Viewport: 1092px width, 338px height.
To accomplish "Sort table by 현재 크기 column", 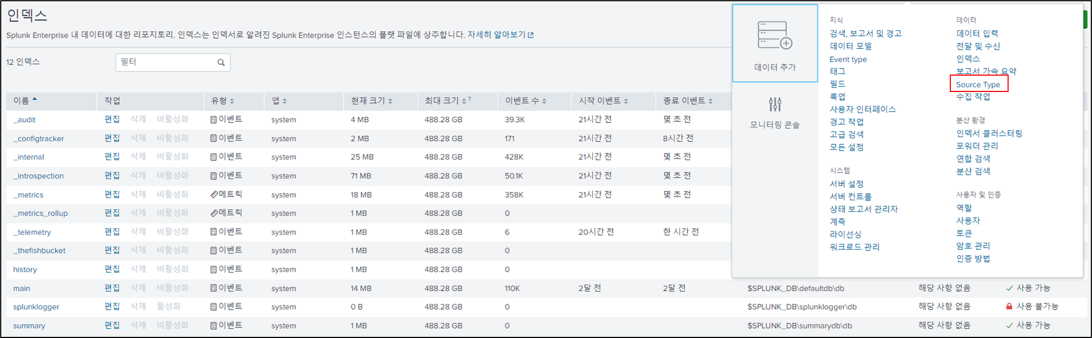I will point(372,101).
